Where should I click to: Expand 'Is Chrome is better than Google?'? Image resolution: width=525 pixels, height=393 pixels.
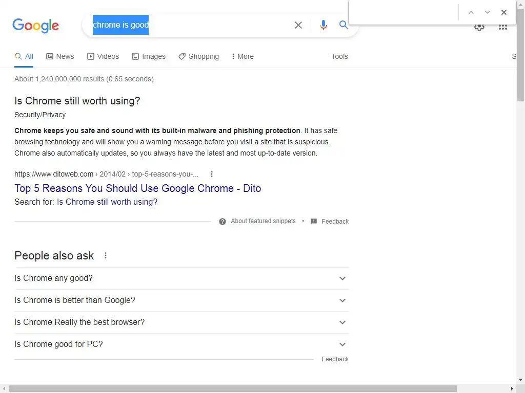point(181,300)
